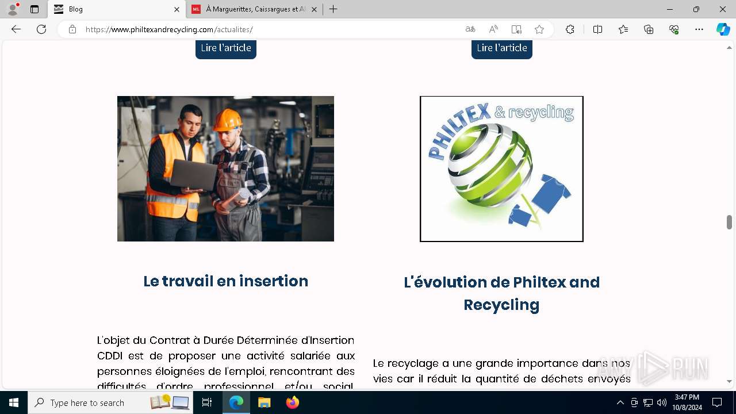Start Read aloud from address bar
The width and height of the screenshot is (736, 414).
click(493, 29)
